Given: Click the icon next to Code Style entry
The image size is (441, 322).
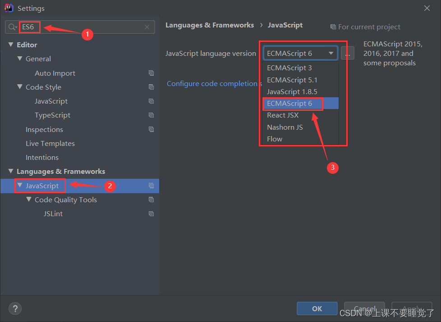Looking at the screenshot, I should coord(151,87).
